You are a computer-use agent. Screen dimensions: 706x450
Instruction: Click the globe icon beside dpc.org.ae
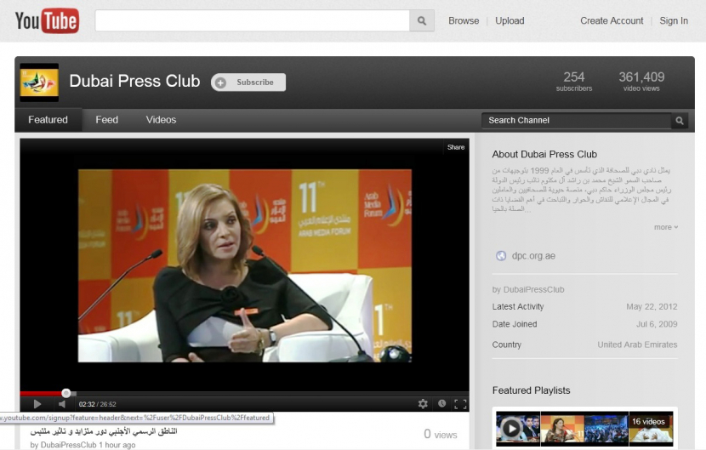(x=501, y=256)
